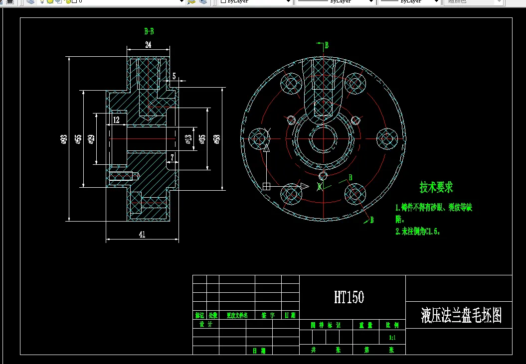Image resolution: width=526 pixels, height=364 pixels.
Task: Select the ø93 diameter dimension
Action: (x=64, y=139)
